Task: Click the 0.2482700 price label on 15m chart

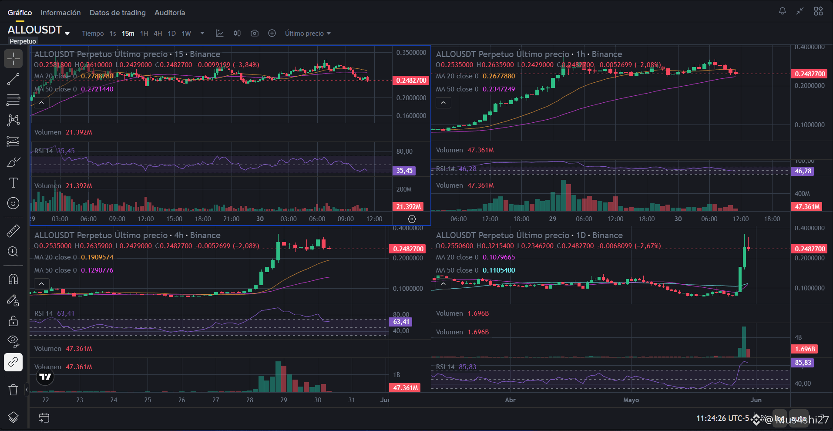Action: (411, 81)
